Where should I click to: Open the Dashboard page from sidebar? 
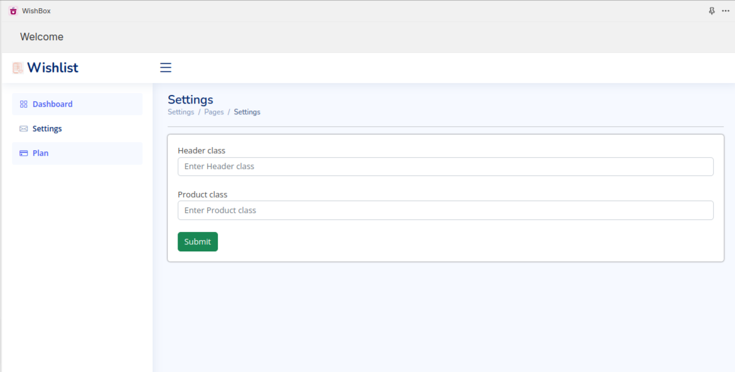click(53, 104)
